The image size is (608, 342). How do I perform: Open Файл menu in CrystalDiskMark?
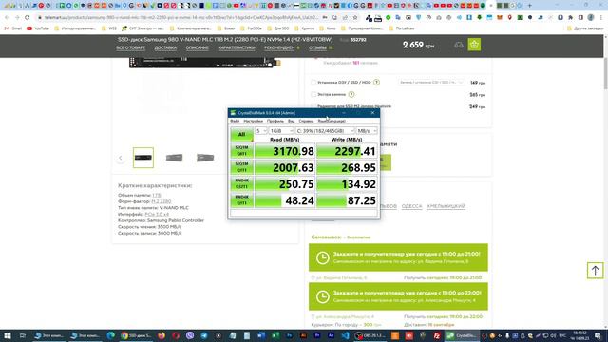pyautogui.click(x=235, y=121)
